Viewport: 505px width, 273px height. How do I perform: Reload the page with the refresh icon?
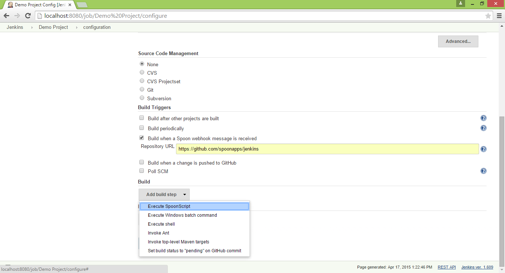click(x=28, y=16)
